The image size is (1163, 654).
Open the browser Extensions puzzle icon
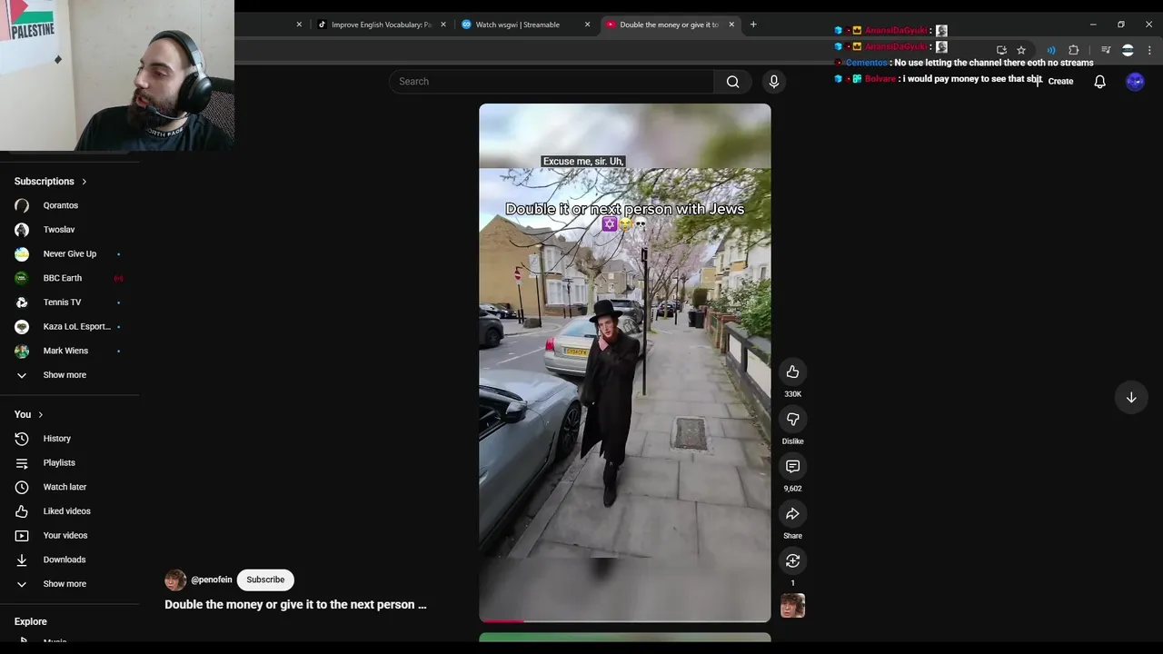(1074, 50)
